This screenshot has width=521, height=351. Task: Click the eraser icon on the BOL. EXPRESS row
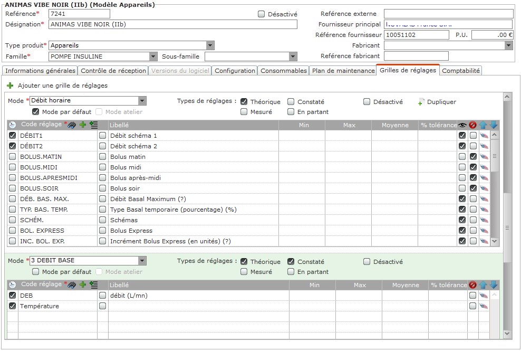[484, 231]
